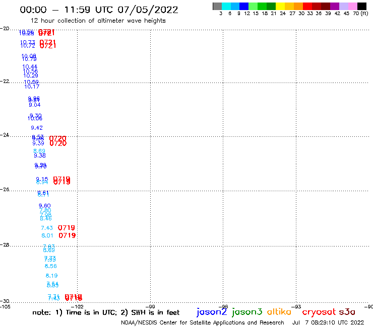Click the wave height value 10.17

click(32, 87)
